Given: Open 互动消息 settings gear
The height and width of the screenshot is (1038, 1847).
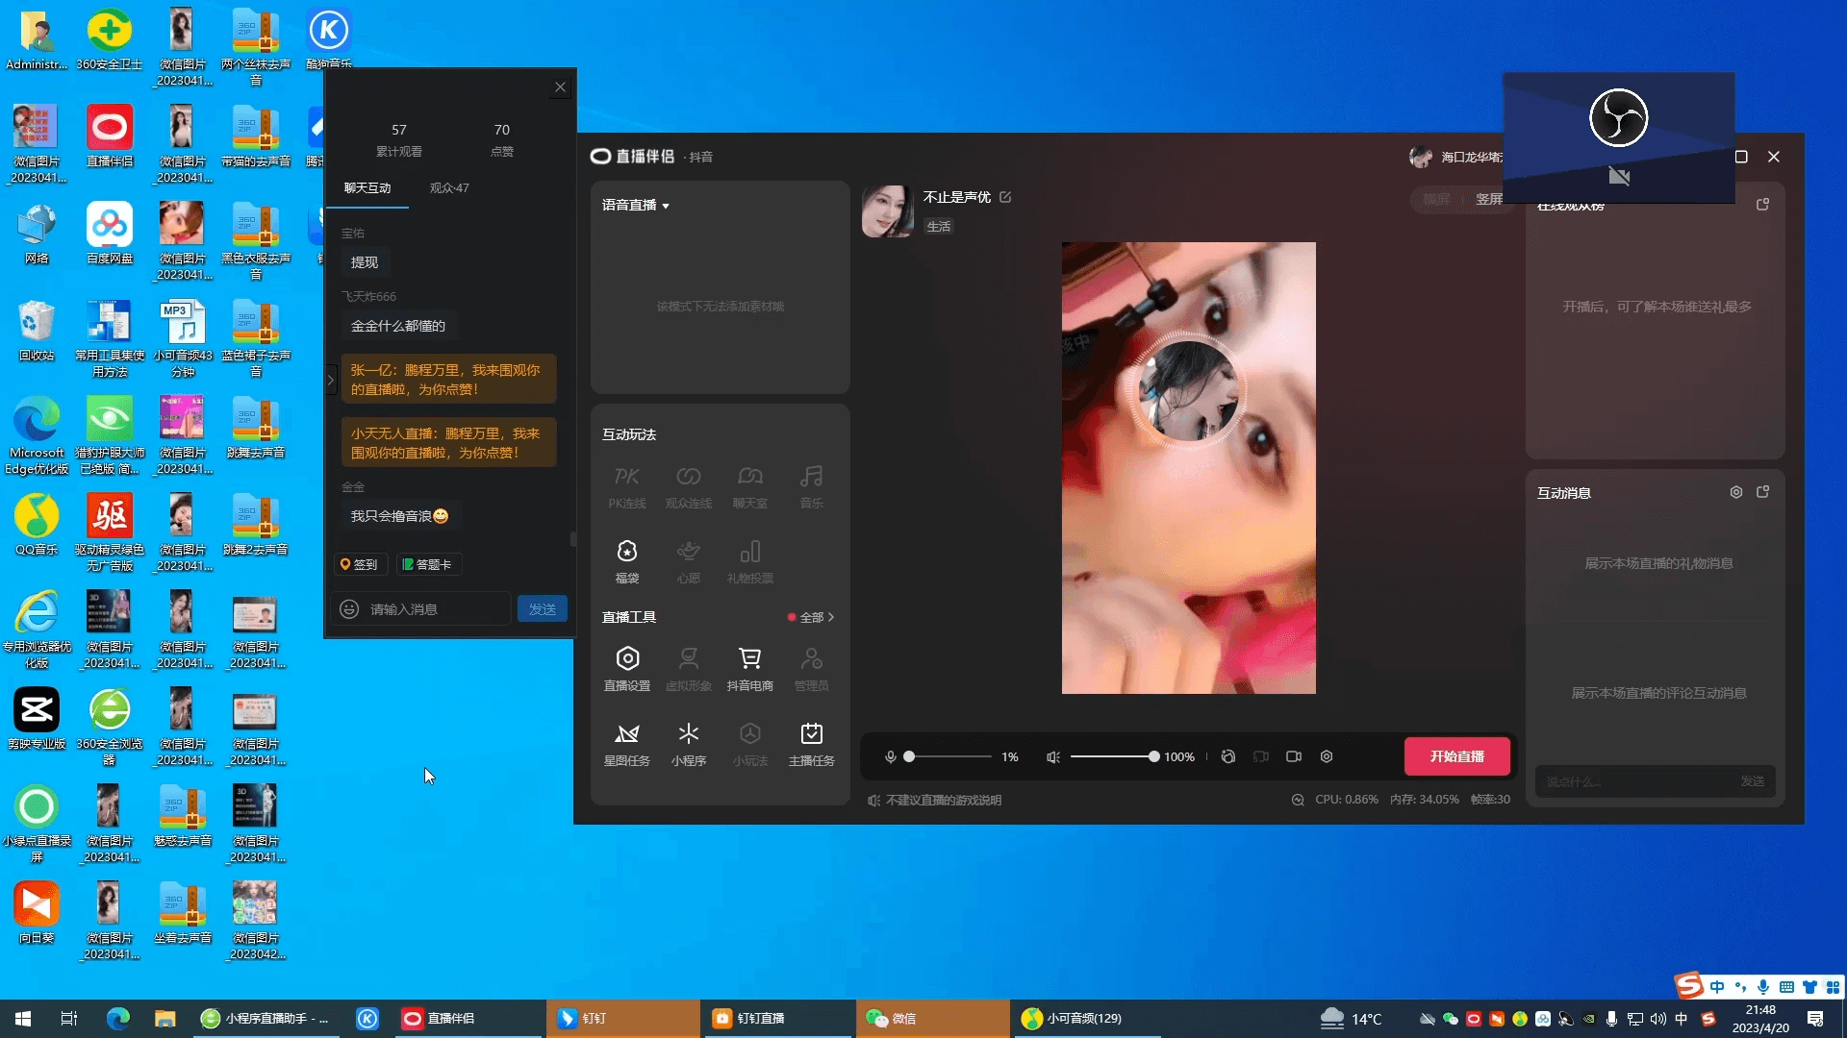Looking at the screenshot, I should tap(1736, 492).
